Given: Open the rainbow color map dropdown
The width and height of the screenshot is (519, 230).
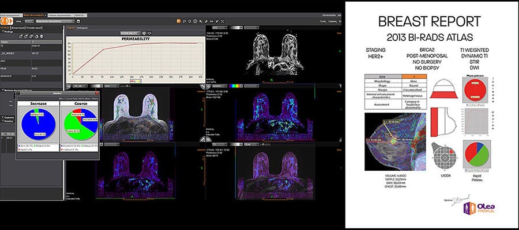Looking at the screenshot, I should tap(236, 86).
